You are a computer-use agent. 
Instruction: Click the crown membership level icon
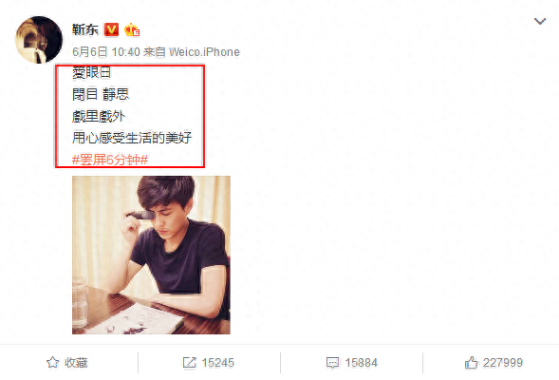(132, 30)
